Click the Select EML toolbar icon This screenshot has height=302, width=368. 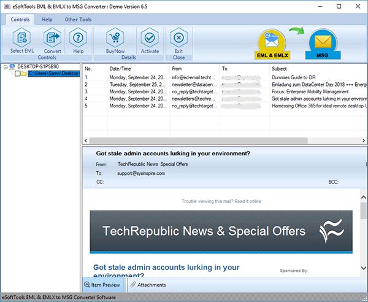[x=22, y=37]
